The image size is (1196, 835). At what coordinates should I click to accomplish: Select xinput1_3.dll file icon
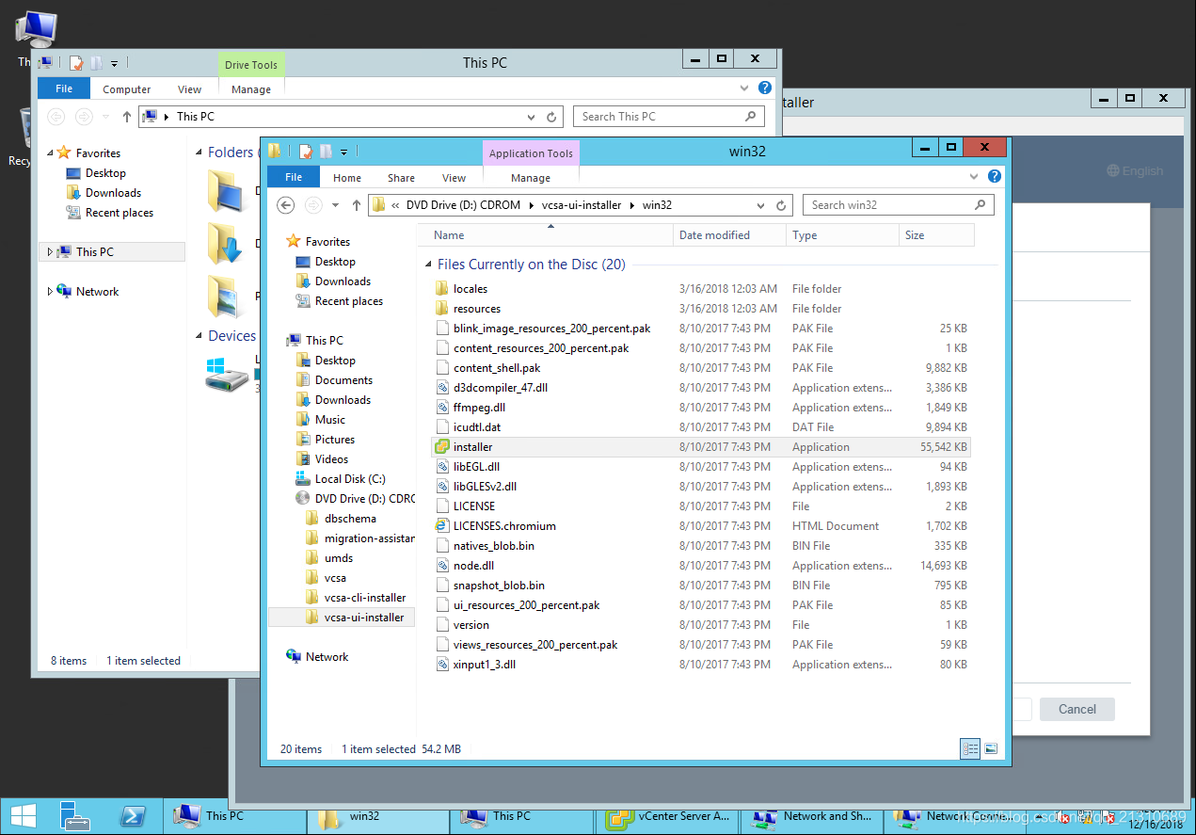(442, 665)
